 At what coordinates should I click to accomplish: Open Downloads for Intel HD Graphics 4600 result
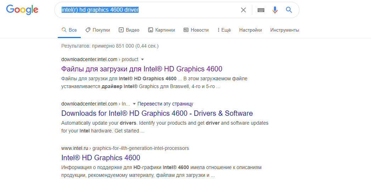pyautogui.click(x=157, y=113)
